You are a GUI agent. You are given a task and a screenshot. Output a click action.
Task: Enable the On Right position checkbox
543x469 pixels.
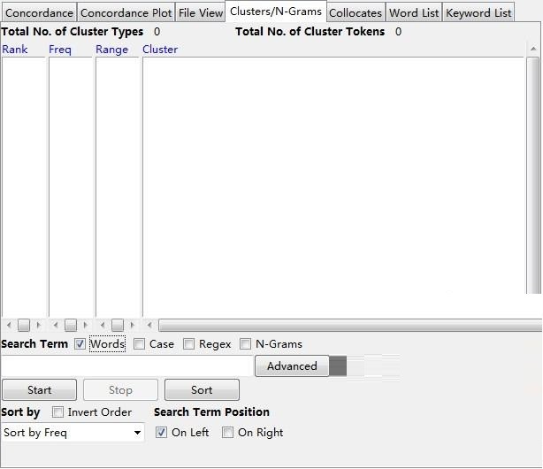(228, 433)
